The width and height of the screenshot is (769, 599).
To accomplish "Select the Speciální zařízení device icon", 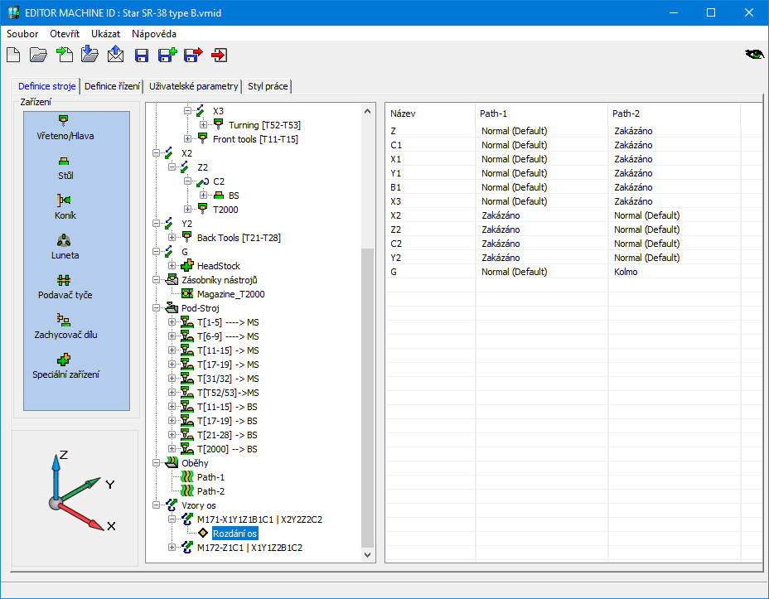I will click(x=64, y=360).
